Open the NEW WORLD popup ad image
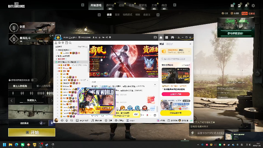The height and width of the screenshot is (148, 263). tap(96, 101)
